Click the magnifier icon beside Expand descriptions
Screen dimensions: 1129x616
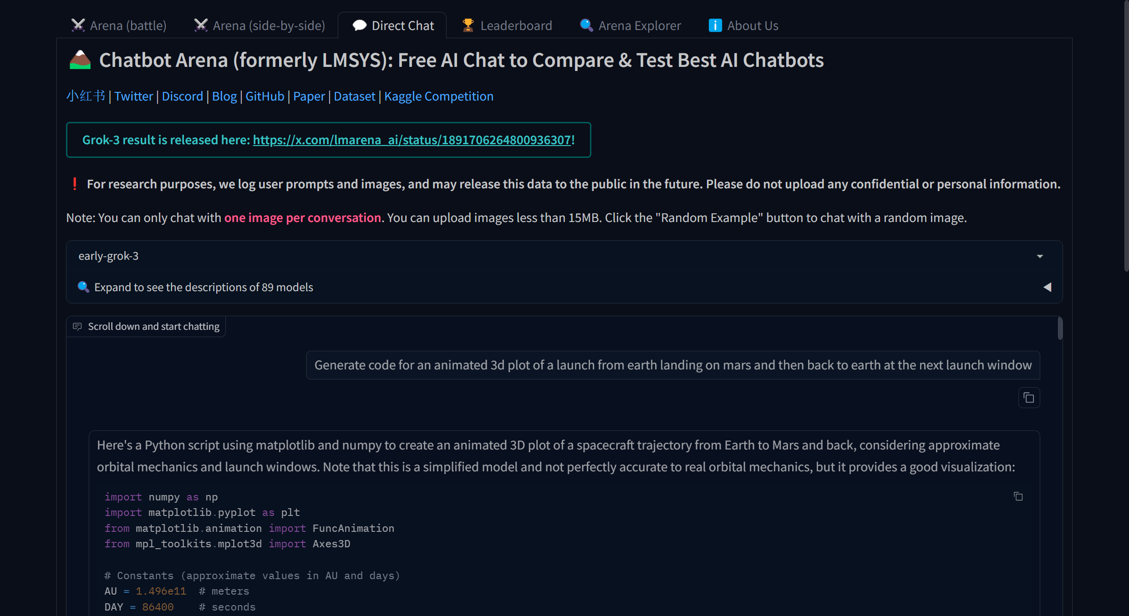[x=83, y=287]
